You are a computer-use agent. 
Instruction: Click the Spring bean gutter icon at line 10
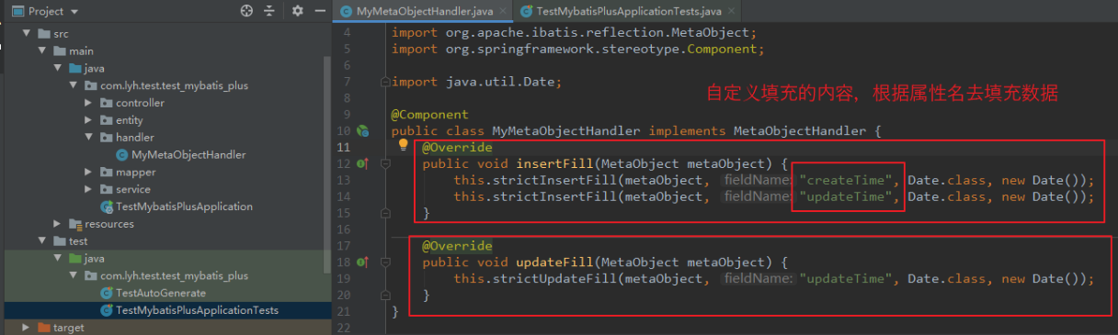(362, 130)
